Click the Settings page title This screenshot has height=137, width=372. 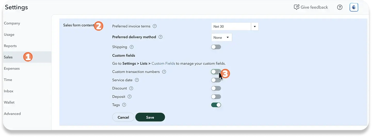16,7
